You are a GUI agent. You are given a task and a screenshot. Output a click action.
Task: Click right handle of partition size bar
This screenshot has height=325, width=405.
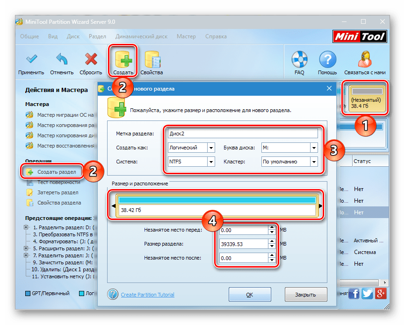tap(320, 206)
